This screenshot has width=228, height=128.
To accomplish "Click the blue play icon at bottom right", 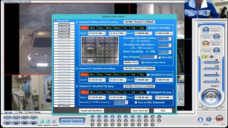I will tap(200, 119).
